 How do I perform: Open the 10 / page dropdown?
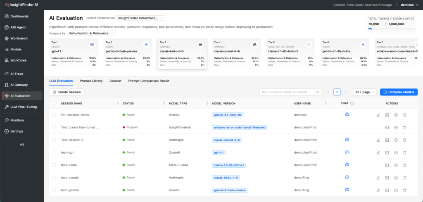[364, 92]
